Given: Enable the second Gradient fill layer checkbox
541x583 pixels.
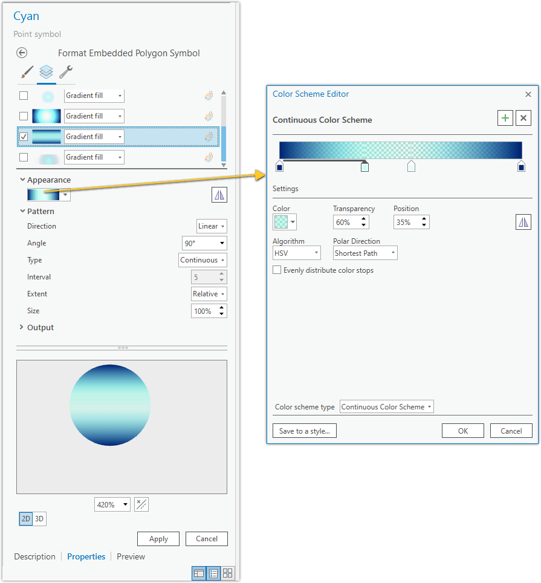Looking at the screenshot, I should pyautogui.click(x=24, y=116).
